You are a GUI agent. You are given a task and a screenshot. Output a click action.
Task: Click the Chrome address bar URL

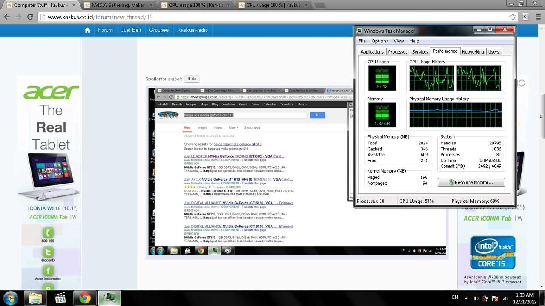point(100,17)
